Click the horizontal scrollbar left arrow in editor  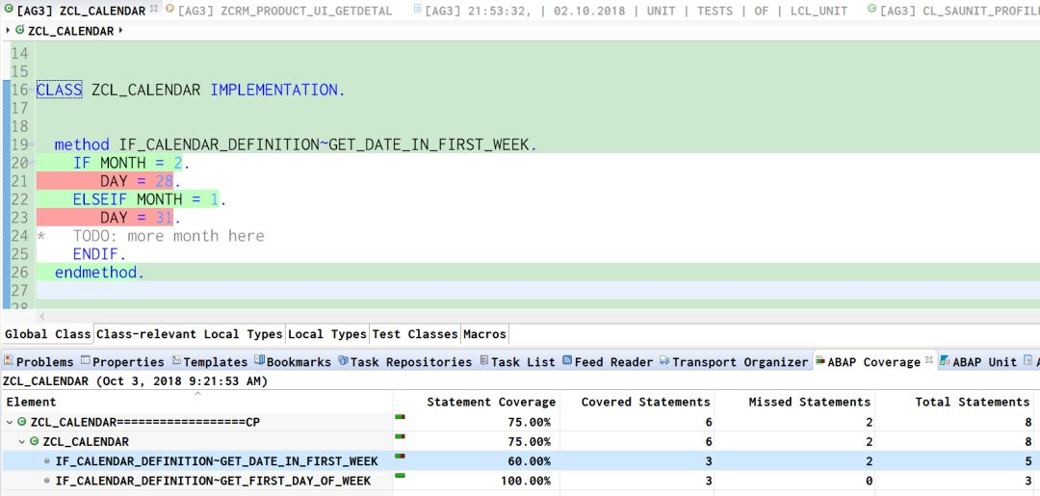point(42,317)
